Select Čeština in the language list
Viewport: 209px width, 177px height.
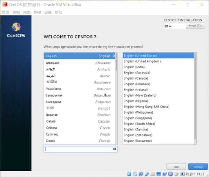(79, 128)
